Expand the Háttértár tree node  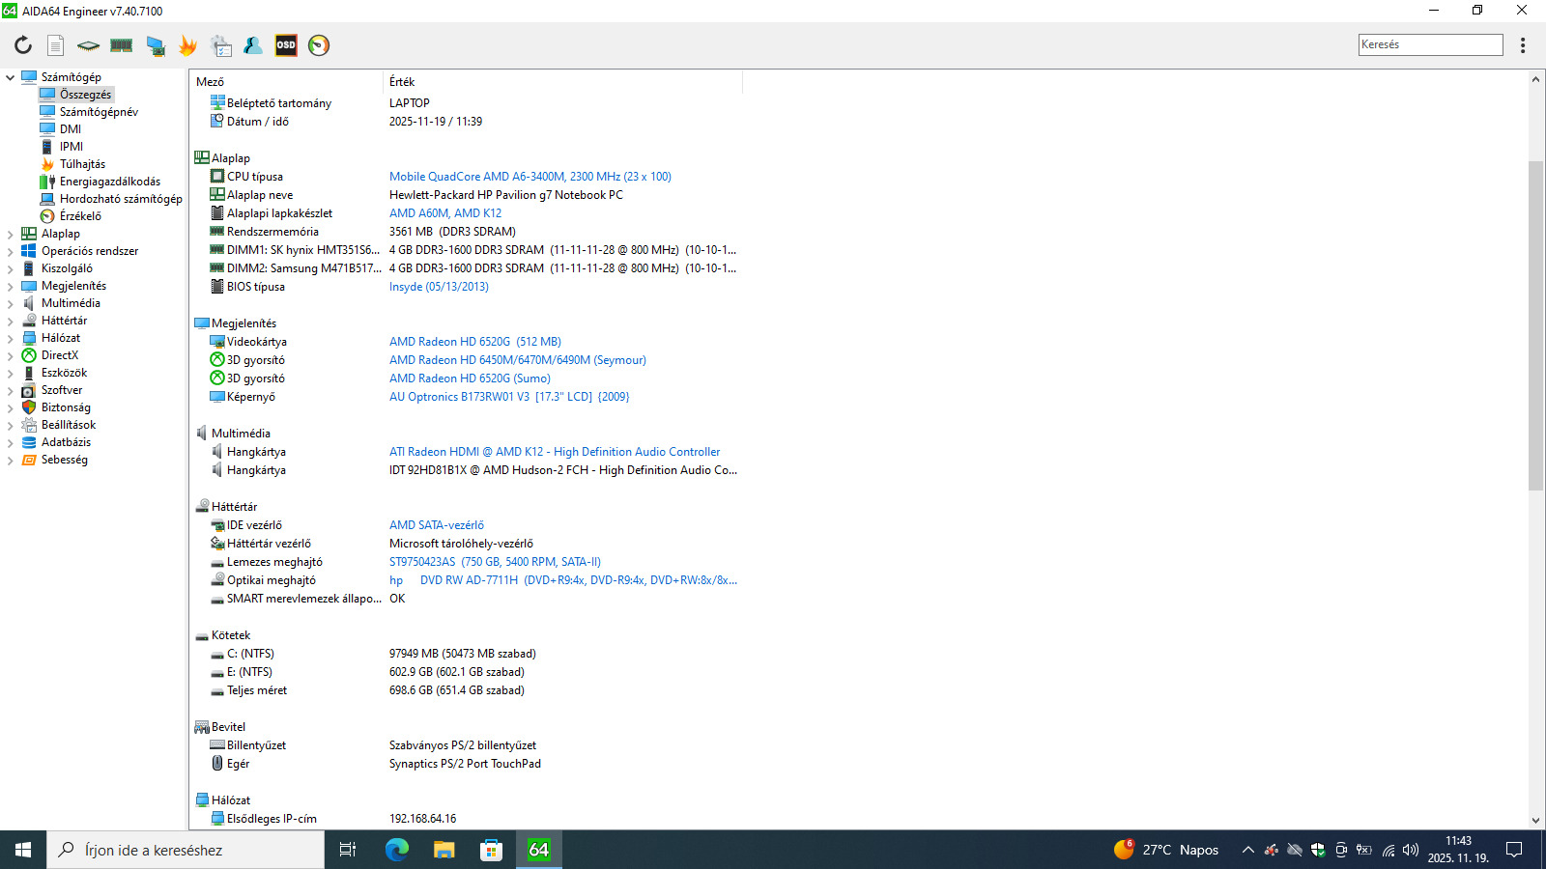[11, 321]
